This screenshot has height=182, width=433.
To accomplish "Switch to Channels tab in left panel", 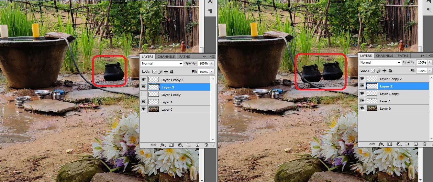I will 166,56.
